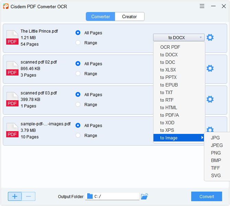Select All Pages for scanned pdf 03.pdf
The width and height of the screenshot is (230, 206).
click(78, 94)
